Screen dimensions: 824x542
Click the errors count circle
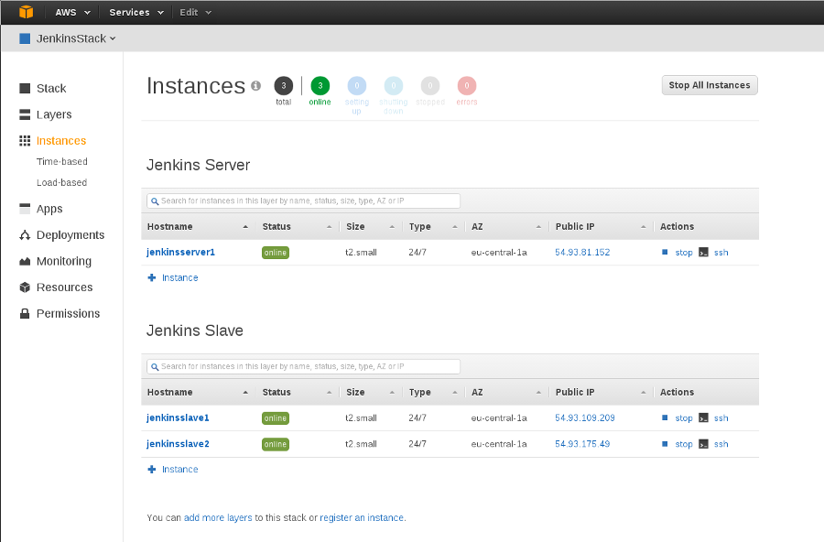(x=467, y=86)
